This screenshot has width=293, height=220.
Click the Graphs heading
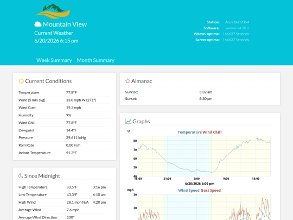coord(141,122)
